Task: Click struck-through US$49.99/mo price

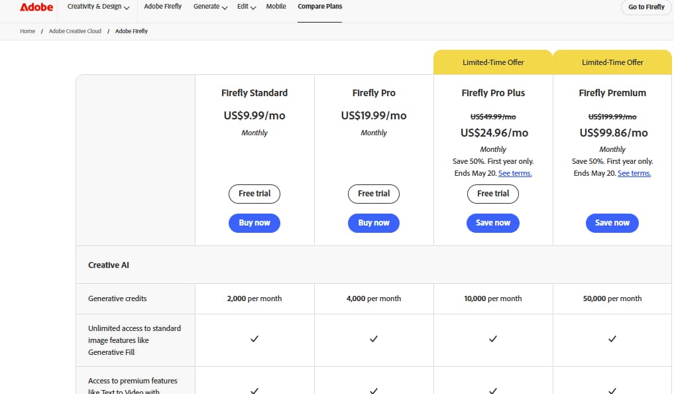Action: (x=493, y=117)
